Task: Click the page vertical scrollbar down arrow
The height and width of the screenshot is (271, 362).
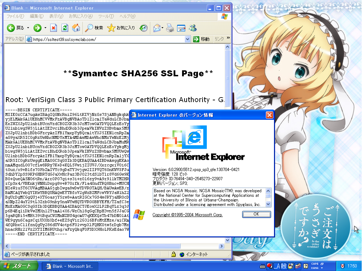Action: click(227, 240)
